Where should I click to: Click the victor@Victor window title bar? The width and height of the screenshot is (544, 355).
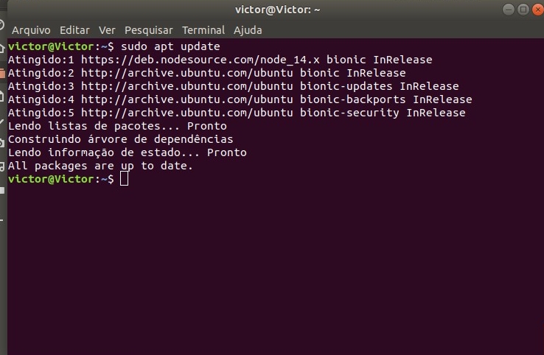pos(278,10)
